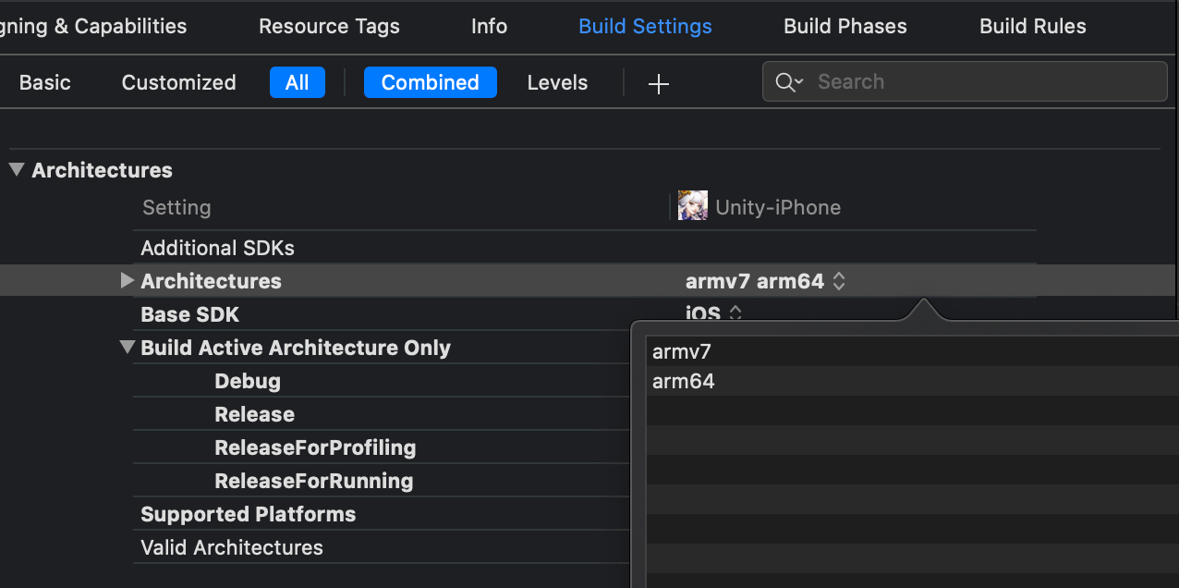Show Customized build settings
This screenshot has height=588, width=1179.
(178, 82)
